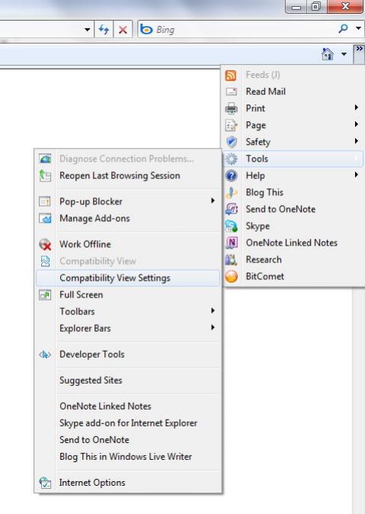
Task: Click the Developer Tools icon
Action: click(x=45, y=355)
